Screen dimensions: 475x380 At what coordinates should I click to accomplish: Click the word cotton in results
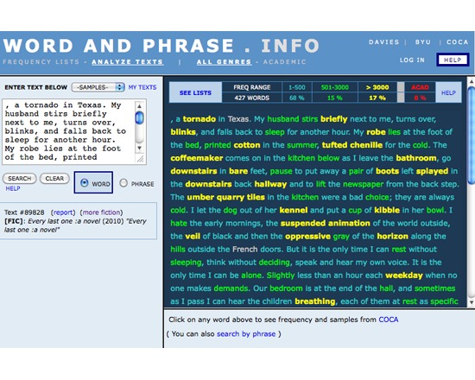coord(247,145)
